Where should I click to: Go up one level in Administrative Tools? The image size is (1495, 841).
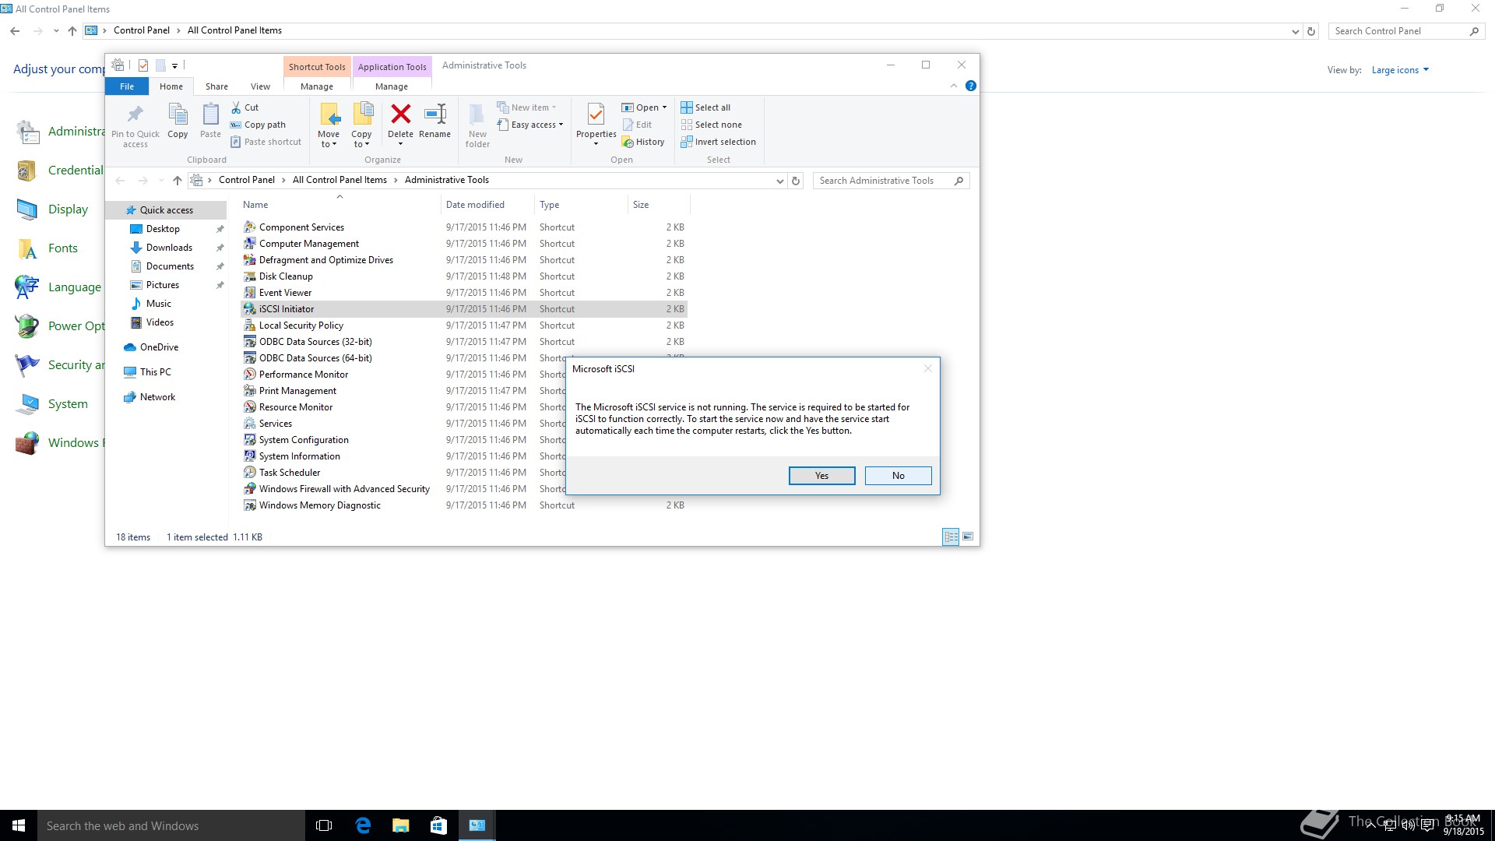point(178,181)
